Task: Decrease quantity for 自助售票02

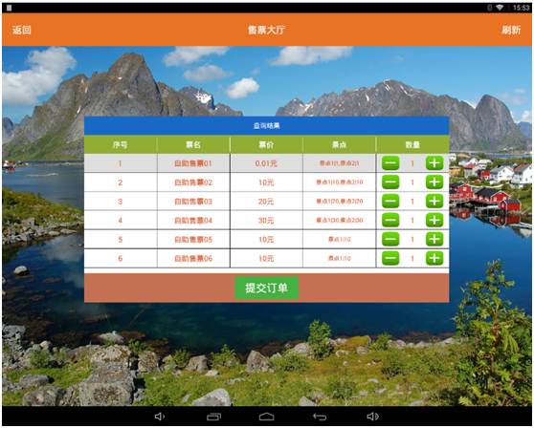Action: click(x=390, y=182)
